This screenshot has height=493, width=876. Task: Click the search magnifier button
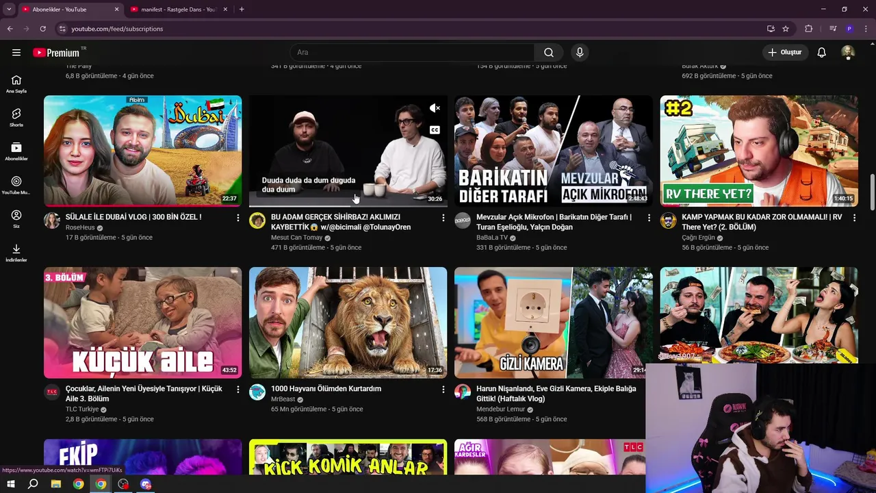tap(549, 53)
